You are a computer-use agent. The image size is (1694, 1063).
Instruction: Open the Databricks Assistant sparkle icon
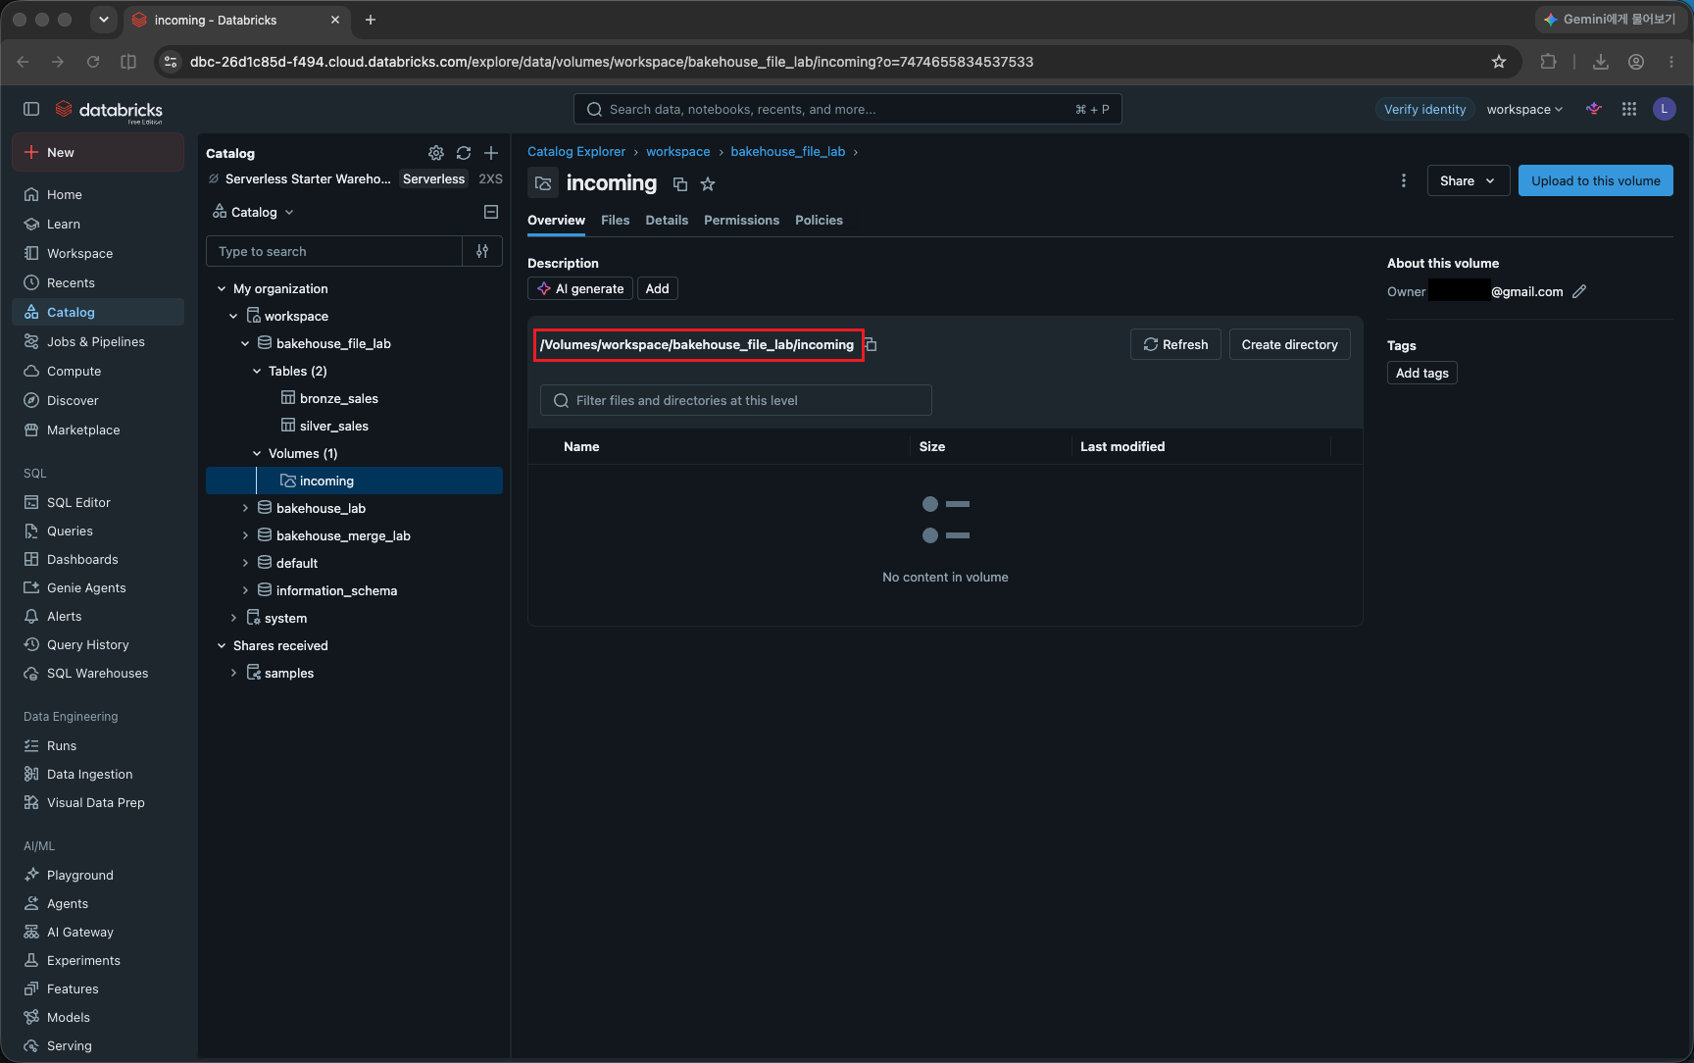pos(1594,109)
